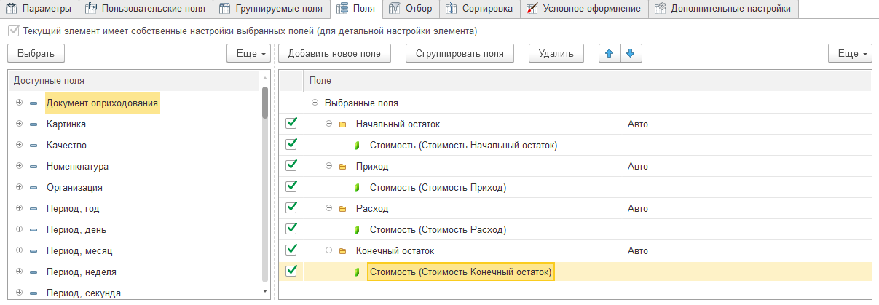Click folder icon of Начальный остаток group
The width and height of the screenshot is (879, 305).
coord(343,124)
